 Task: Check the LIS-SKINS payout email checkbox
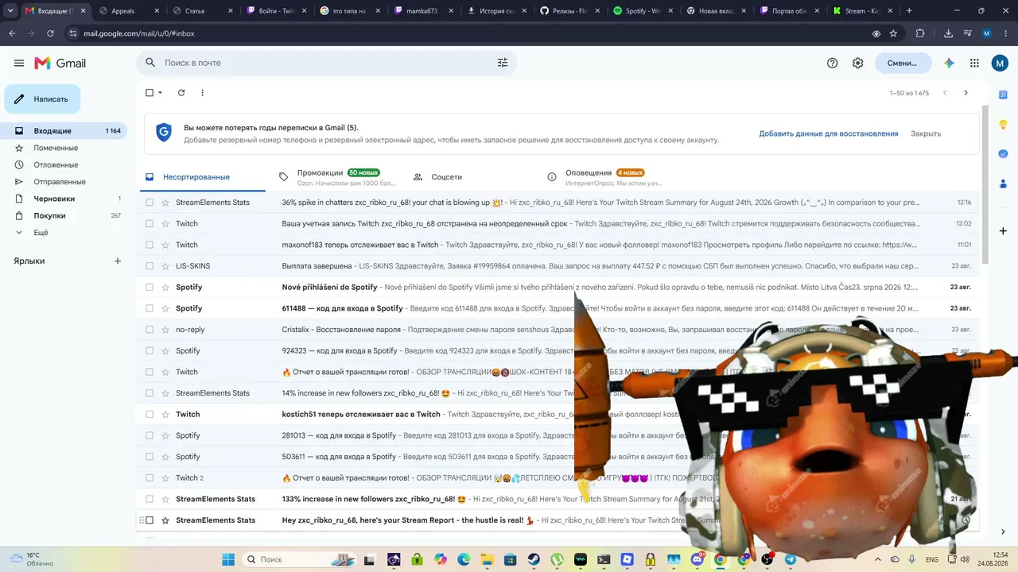[x=149, y=266]
